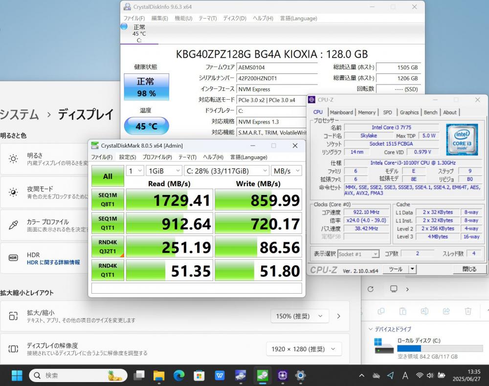Click the File Explorer paste icon
This screenshot has width=489, height=386.
[402, 311]
